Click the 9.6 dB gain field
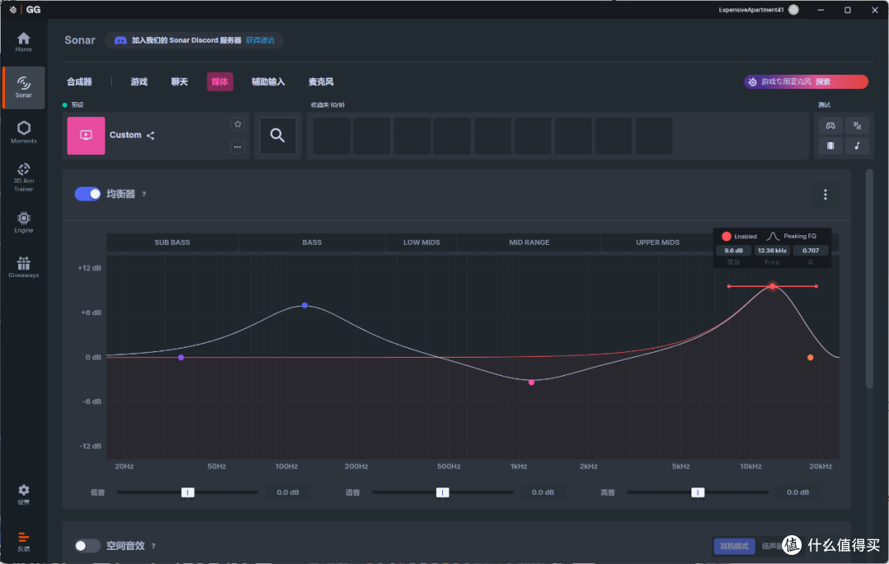This screenshot has width=889, height=564. pyautogui.click(x=733, y=250)
